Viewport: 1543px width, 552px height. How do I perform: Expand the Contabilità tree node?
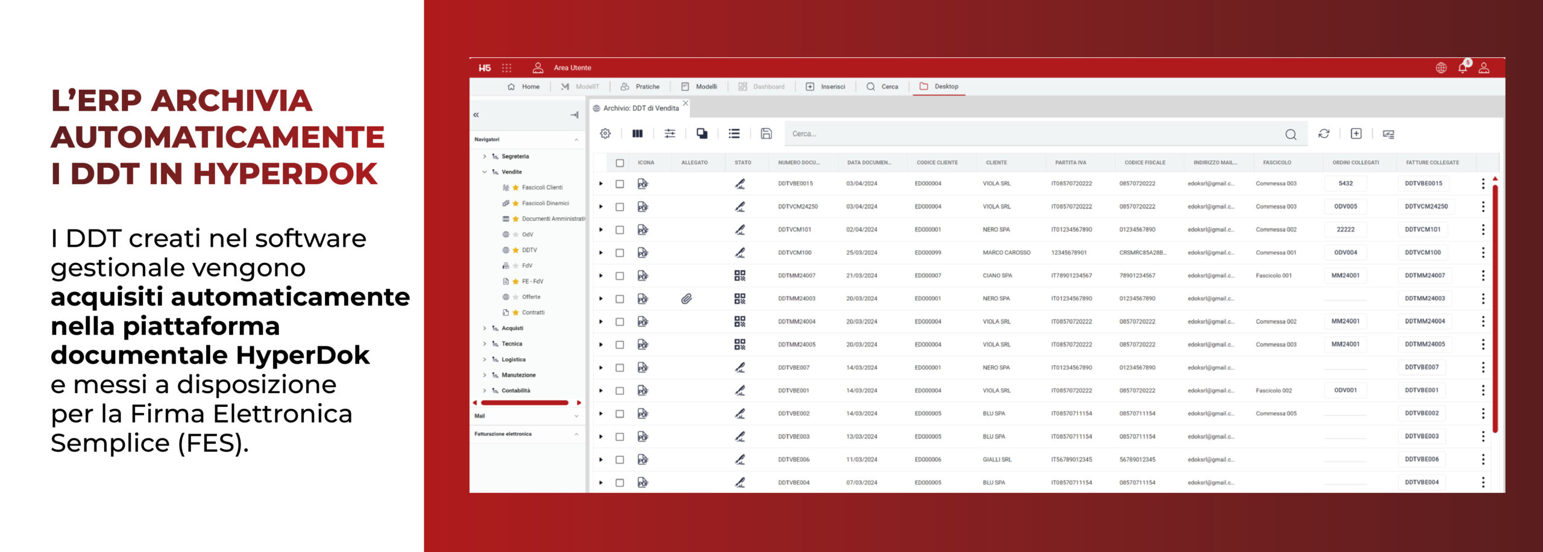pyautogui.click(x=485, y=391)
